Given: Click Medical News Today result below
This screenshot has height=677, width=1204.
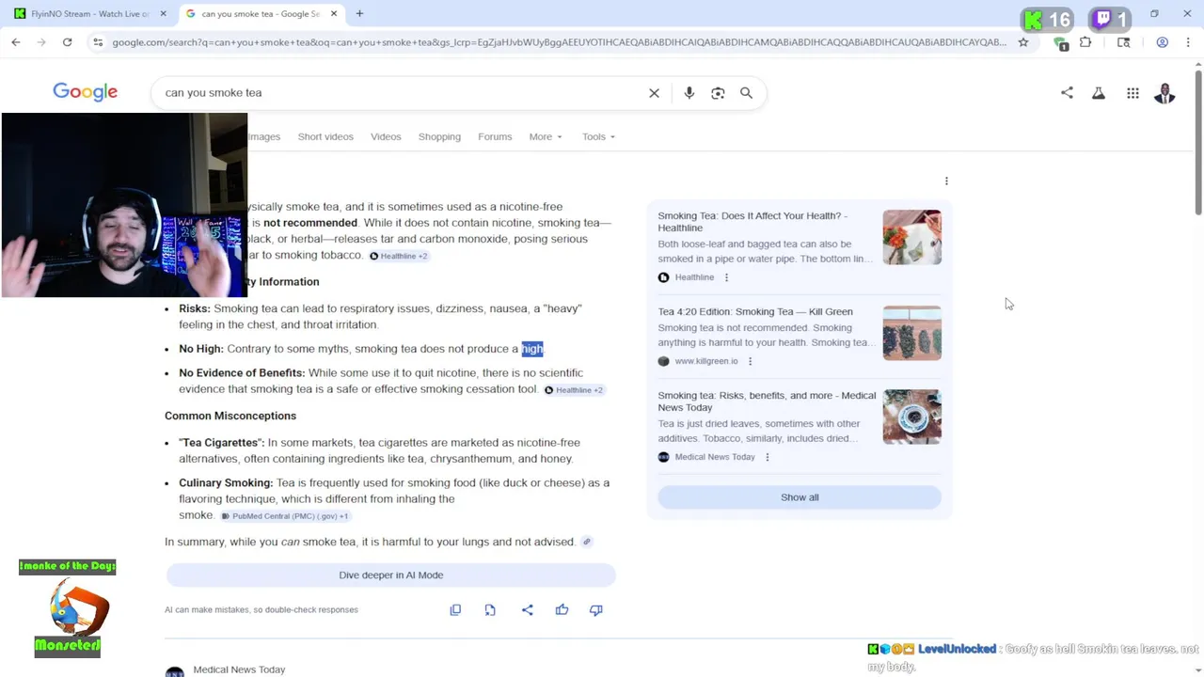Looking at the screenshot, I should [239, 669].
